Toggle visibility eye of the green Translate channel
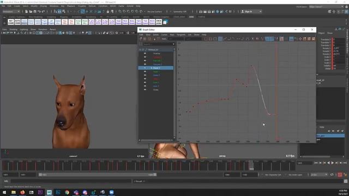The width and height of the screenshot is (349, 196). [145, 60]
